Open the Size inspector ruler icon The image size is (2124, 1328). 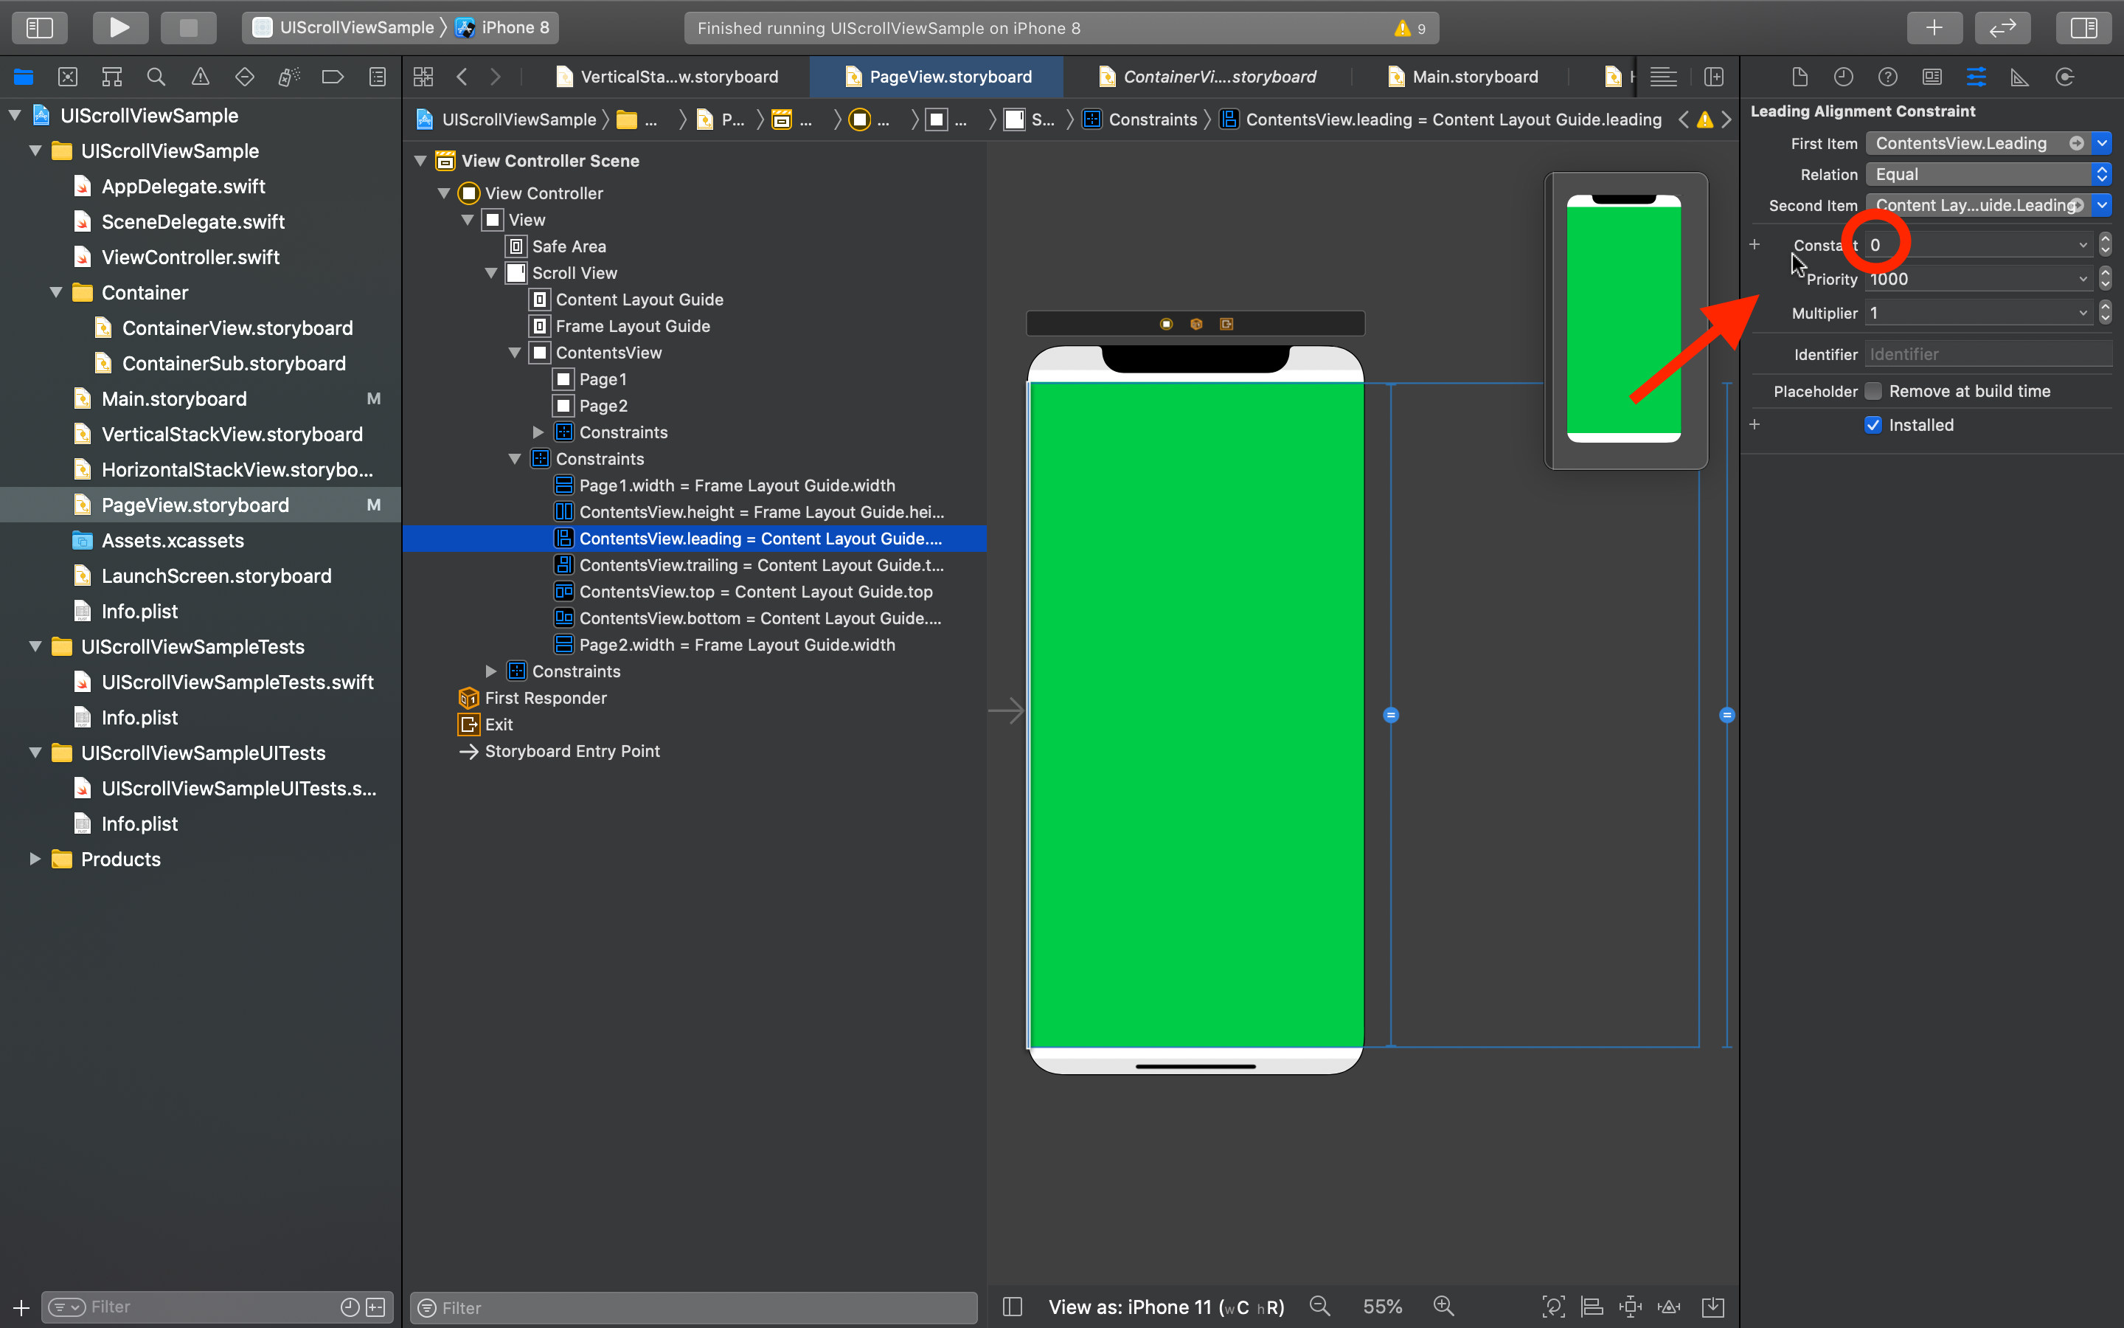click(x=2019, y=77)
